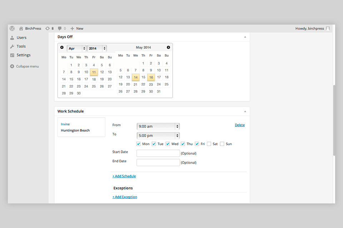Click the plus New icon
343x228 pixels.
tap(72, 28)
